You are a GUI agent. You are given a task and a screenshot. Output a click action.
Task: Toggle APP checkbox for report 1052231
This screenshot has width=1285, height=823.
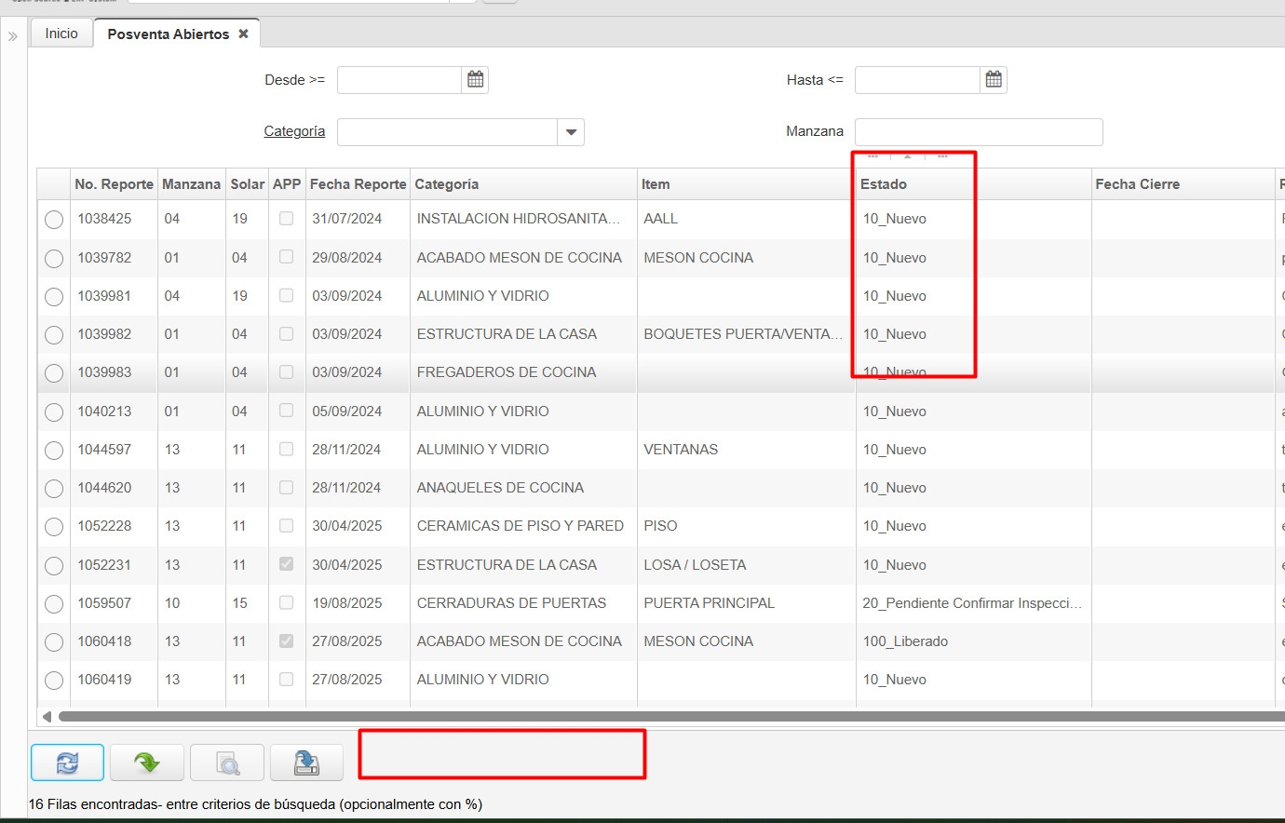point(286,564)
